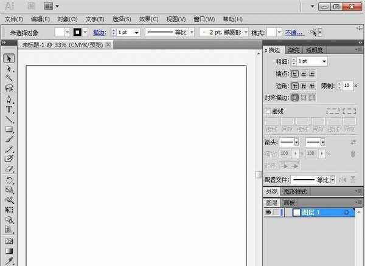Click the swap arrowheads icon

(353, 142)
